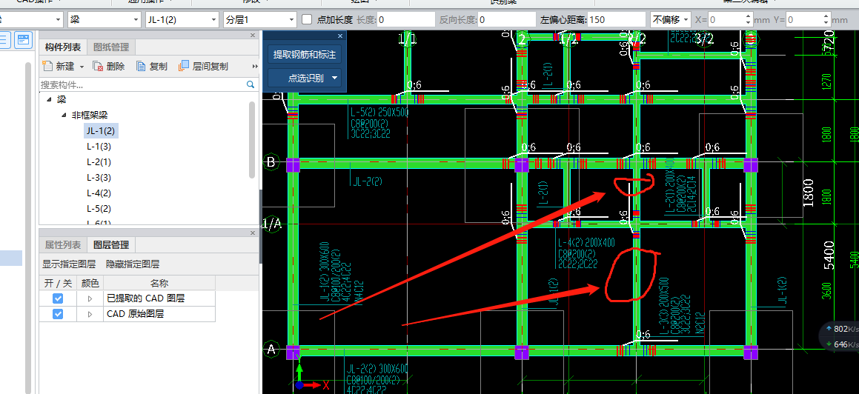
Task: Click 显示指定图层 link
Action: [x=69, y=264]
